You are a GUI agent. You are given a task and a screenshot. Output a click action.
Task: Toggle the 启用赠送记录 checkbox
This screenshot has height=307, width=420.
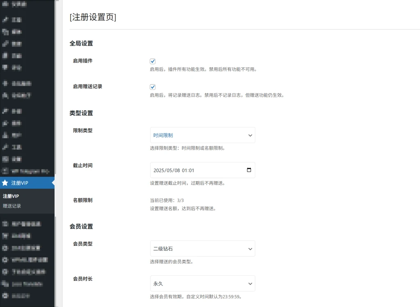coord(153,87)
